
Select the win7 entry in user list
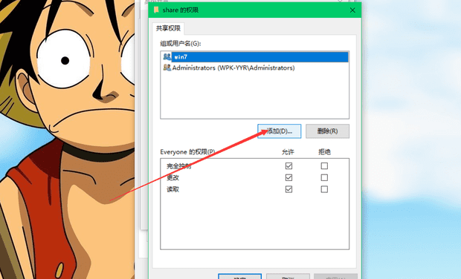tap(254, 56)
